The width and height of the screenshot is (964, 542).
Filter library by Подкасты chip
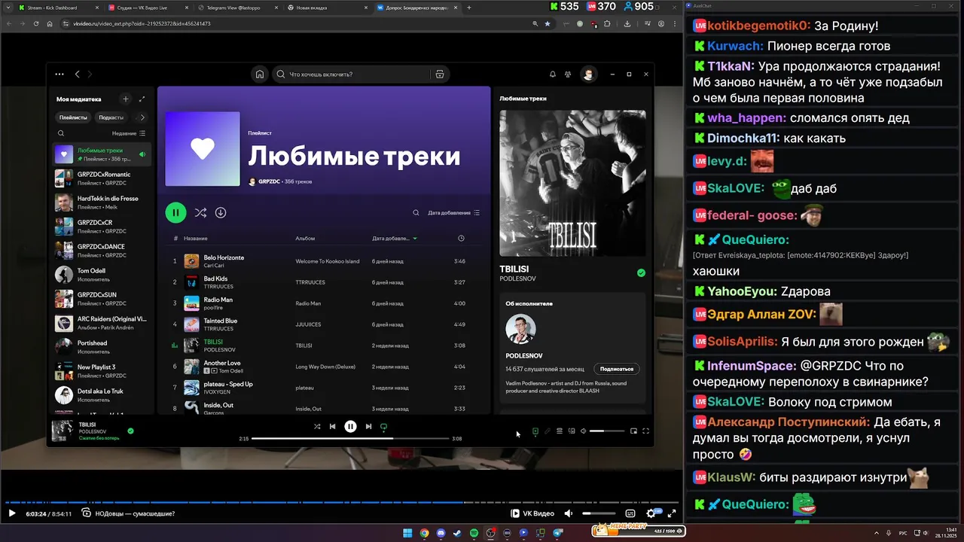(111, 117)
